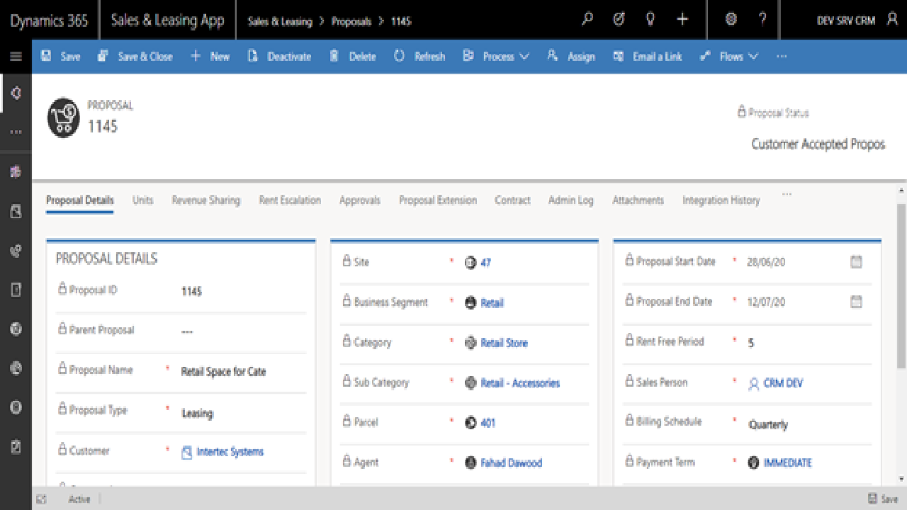Open command bar overflow ellipsis
The image size is (907, 510).
point(782,57)
